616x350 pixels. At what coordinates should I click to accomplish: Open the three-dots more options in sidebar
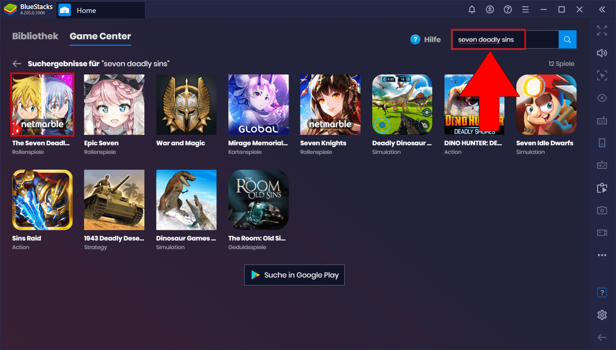602,255
